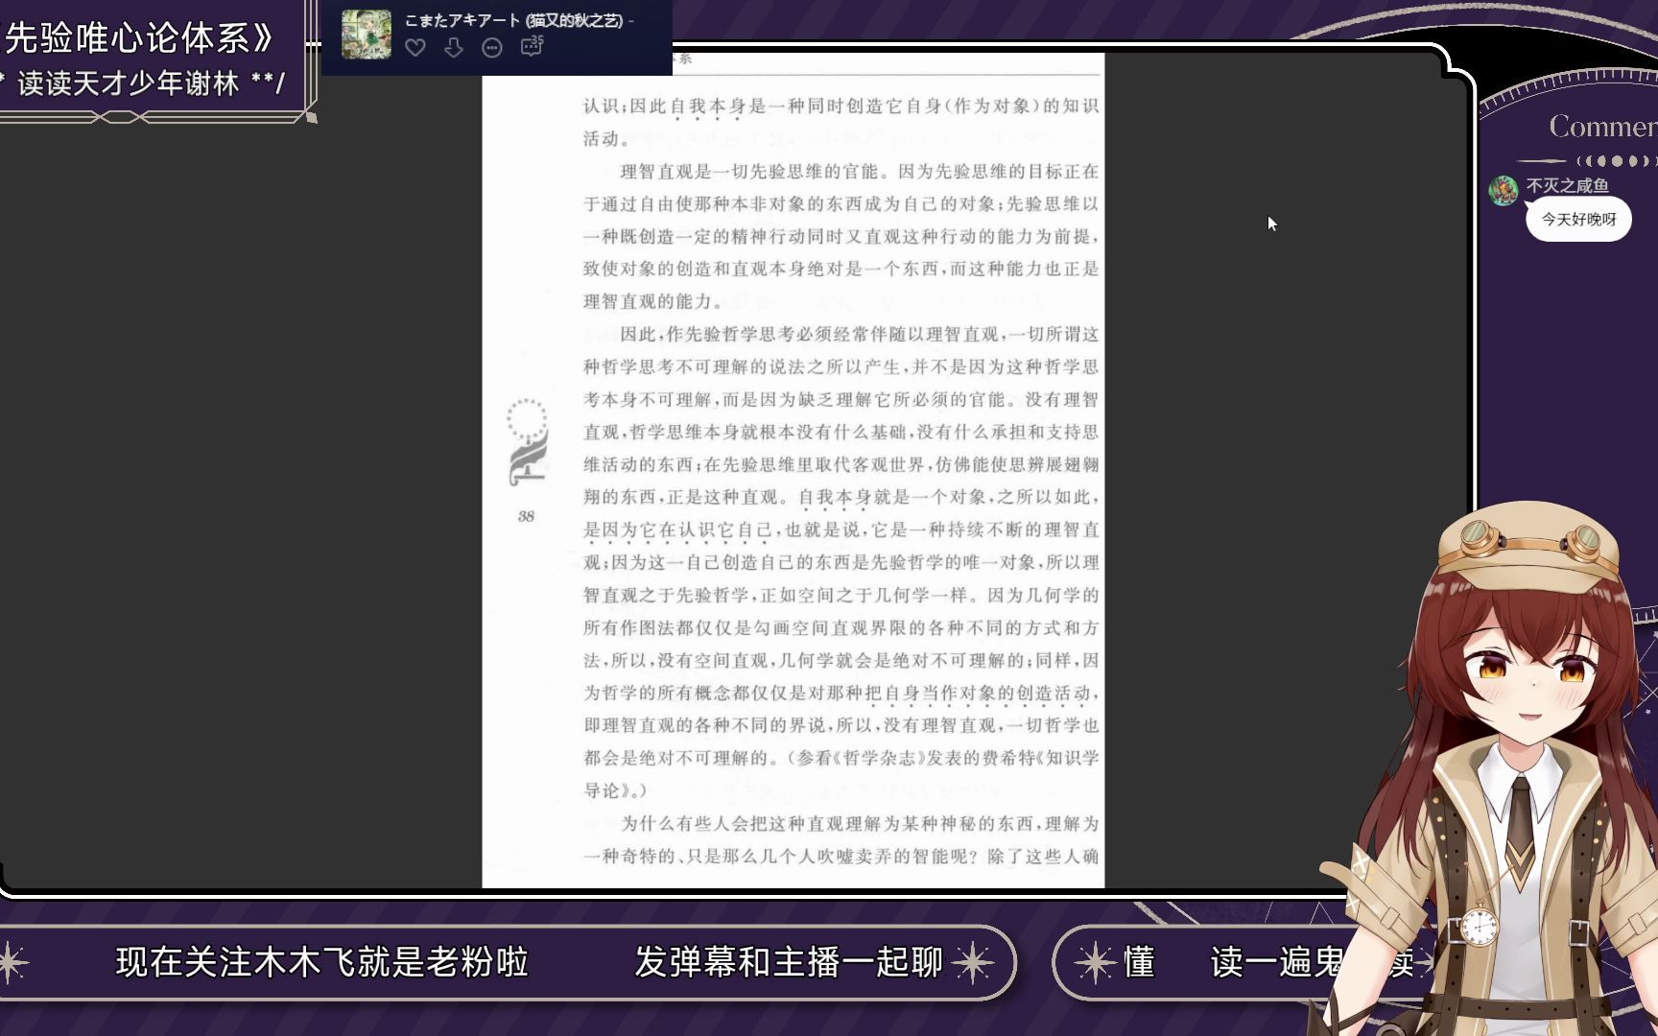This screenshot has width=1658, height=1036.
Task: Click the banner text 发弹幕和主播一起聊
Action: [x=789, y=962]
